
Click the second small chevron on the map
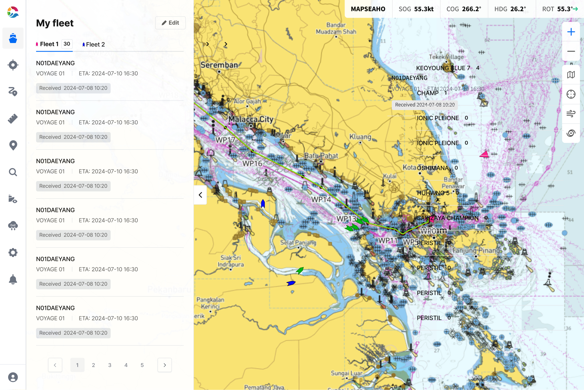coord(226,44)
